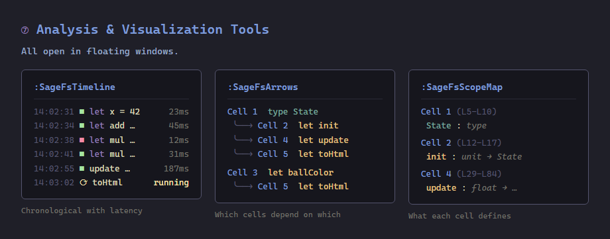This screenshot has height=239, width=610.
Task: Click the dependency arrow before Cell 2
Action: [x=243, y=125]
